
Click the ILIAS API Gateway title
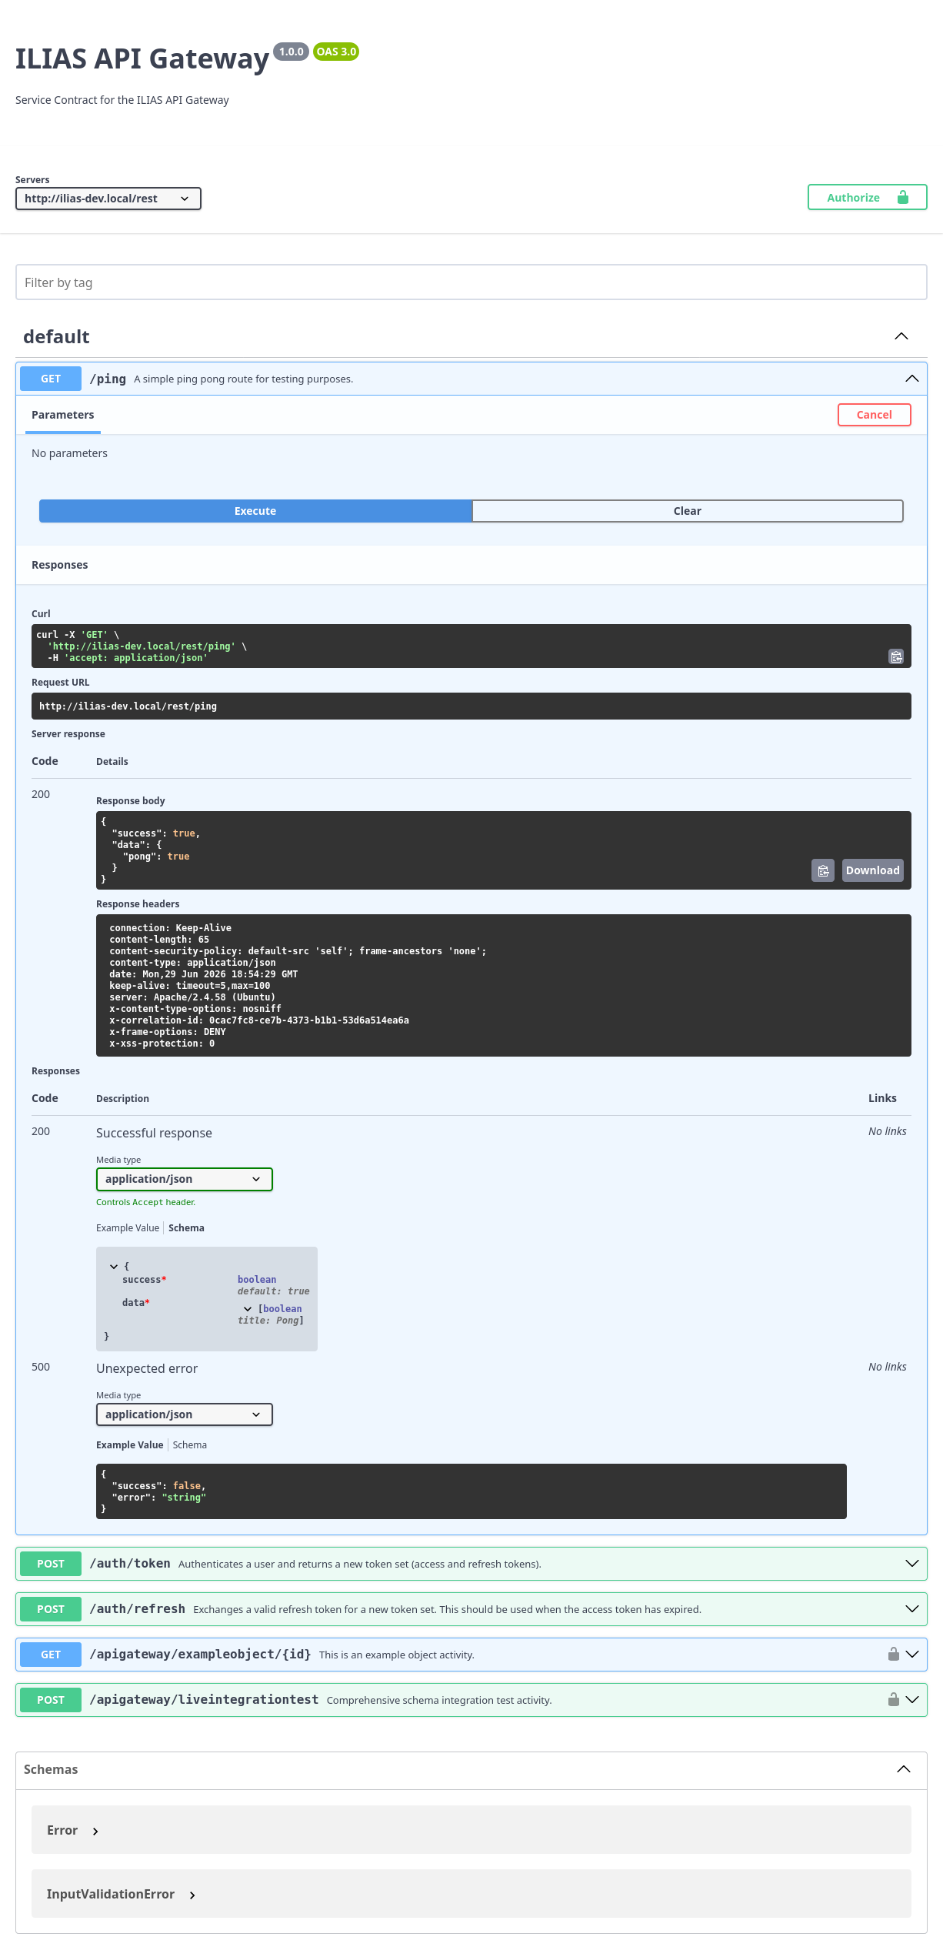(x=142, y=58)
